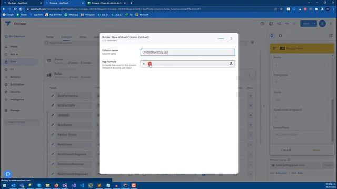The image size is (337, 189).
Task: Click the help question mark icon
Action: click(x=262, y=24)
